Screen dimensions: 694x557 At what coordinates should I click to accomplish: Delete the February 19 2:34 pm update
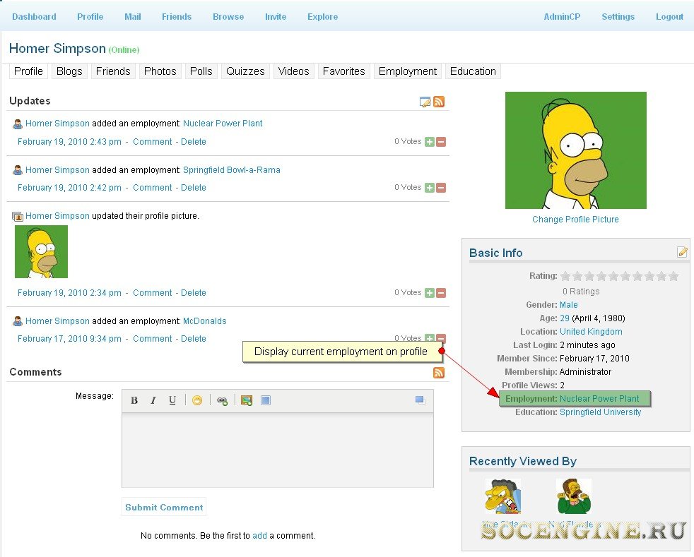194,293
